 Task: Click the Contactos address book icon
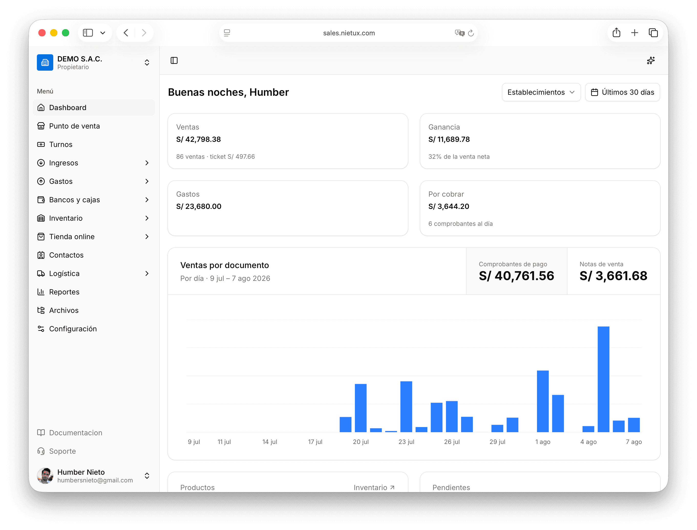41,255
